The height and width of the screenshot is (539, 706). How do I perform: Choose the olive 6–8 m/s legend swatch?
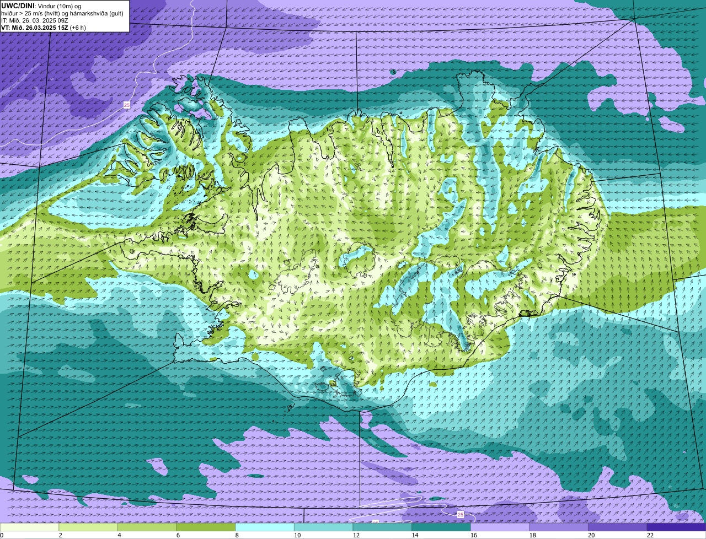(x=206, y=527)
